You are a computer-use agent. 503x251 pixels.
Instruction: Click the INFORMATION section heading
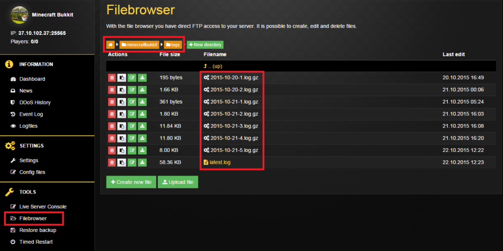coord(36,64)
